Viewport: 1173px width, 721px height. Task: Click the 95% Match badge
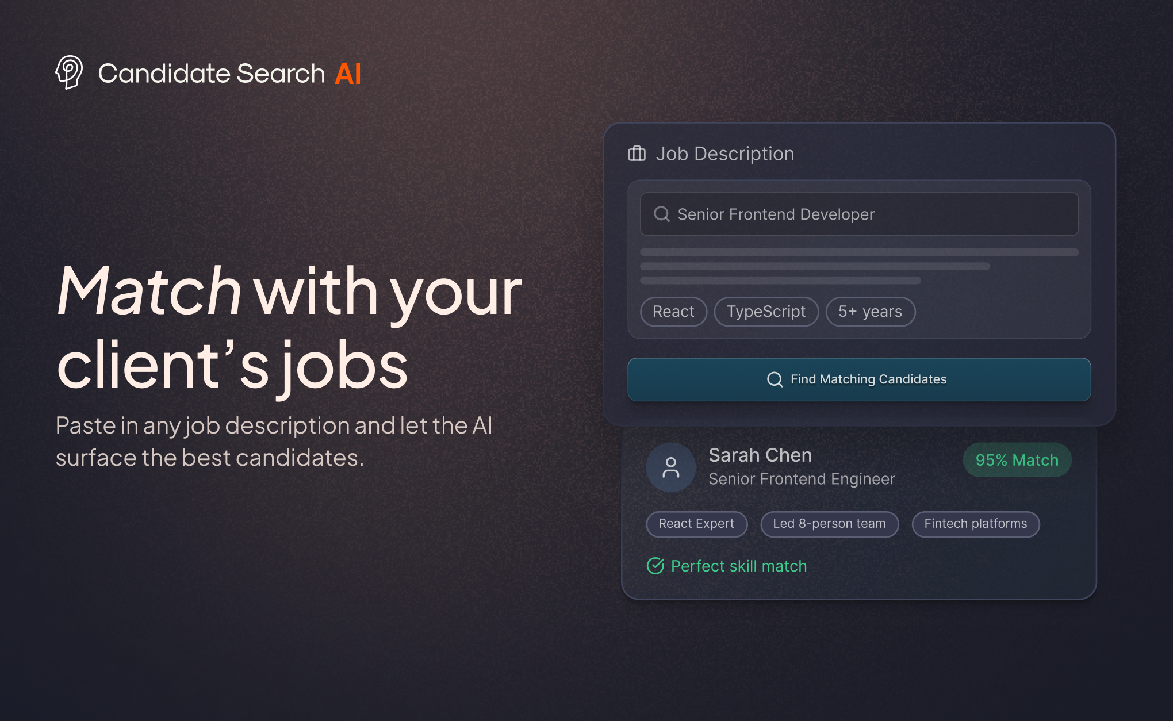pyautogui.click(x=1017, y=460)
